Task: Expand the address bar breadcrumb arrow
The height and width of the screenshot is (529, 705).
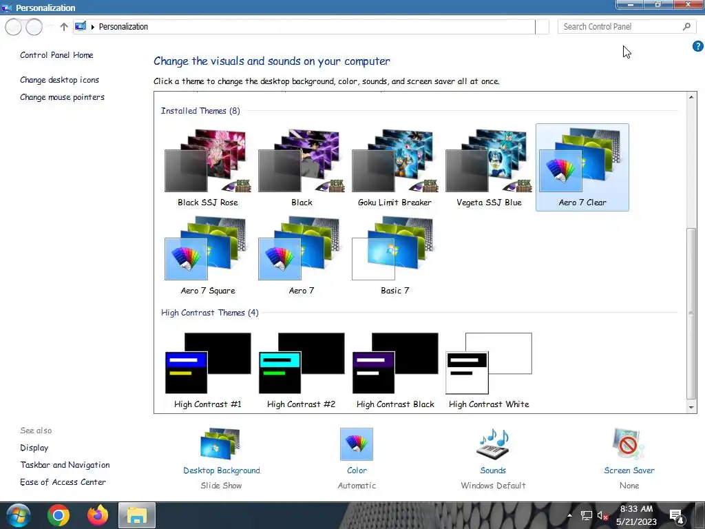Action: coord(93,27)
